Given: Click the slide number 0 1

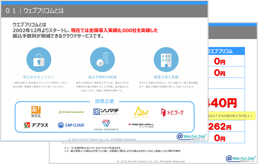Looking at the screenshot, I should pyautogui.click(x=11, y=11).
